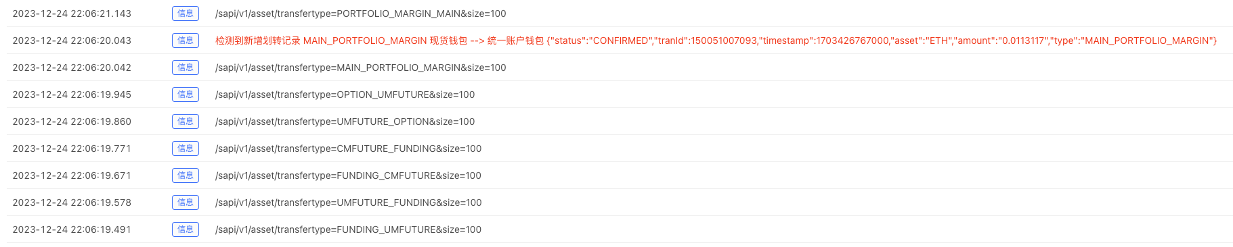Click the 信息 tag on the 22:06:21.143 row
Screen dimensions: 1233x247
(186, 13)
